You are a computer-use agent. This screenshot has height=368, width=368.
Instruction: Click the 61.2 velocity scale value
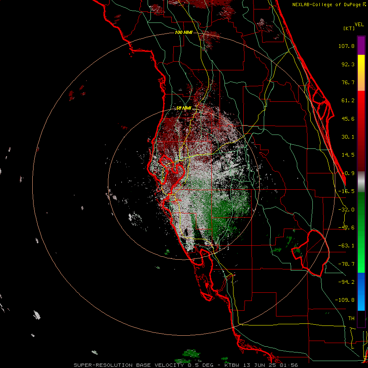348,101
